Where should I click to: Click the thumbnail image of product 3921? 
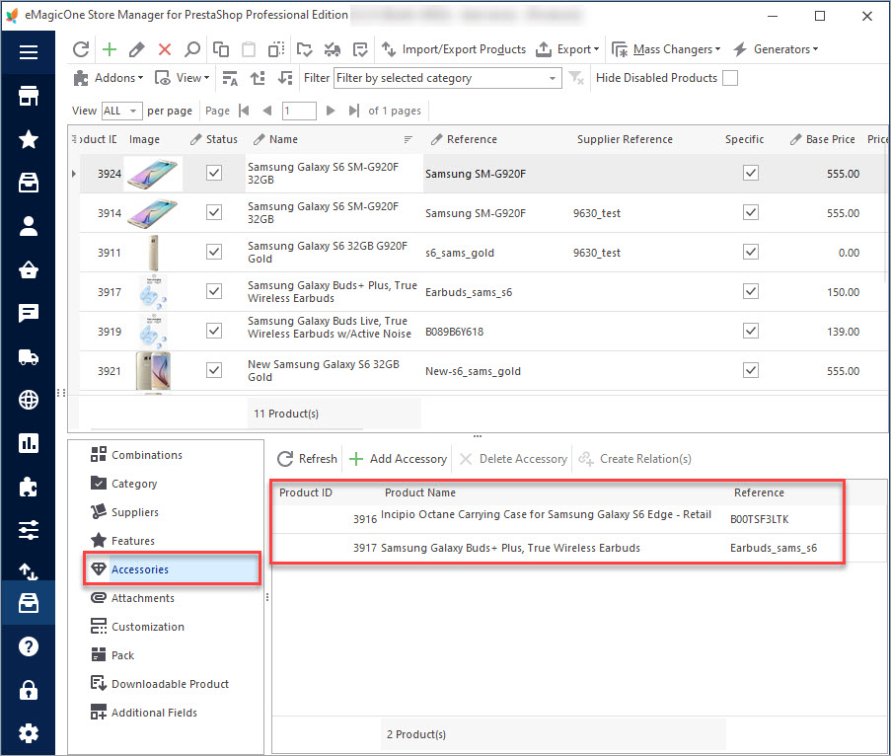pos(153,371)
